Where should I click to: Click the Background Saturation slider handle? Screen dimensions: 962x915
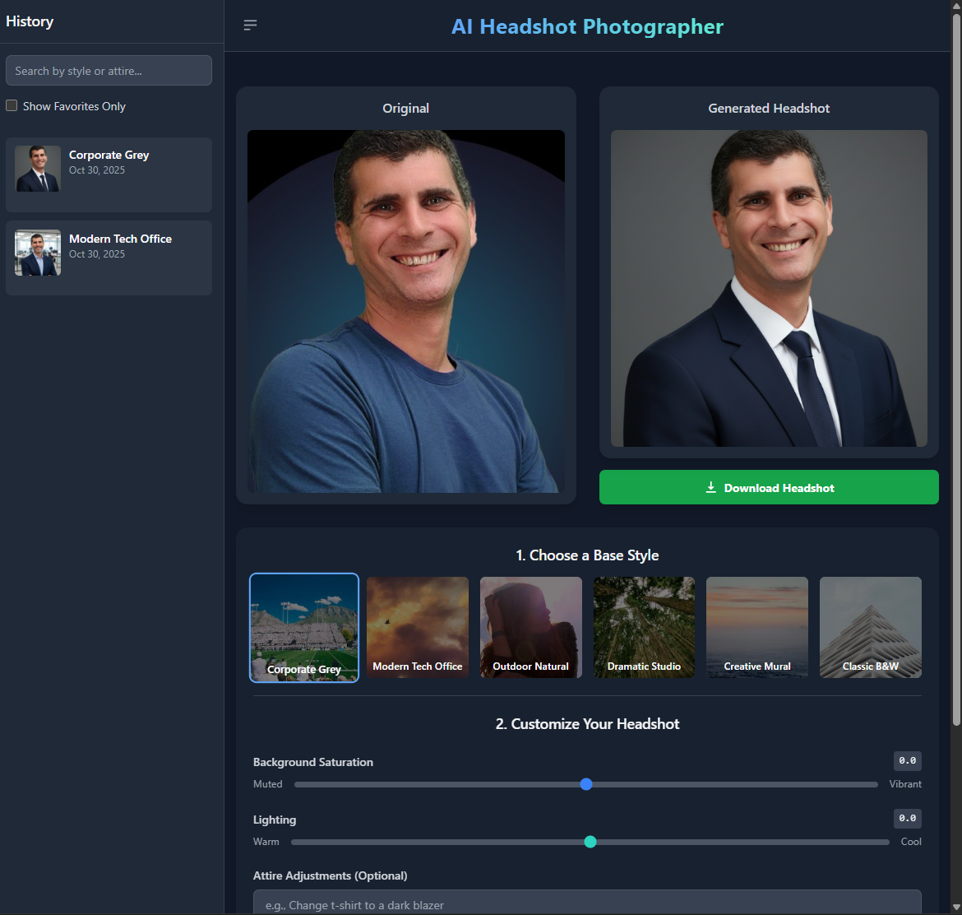point(586,785)
